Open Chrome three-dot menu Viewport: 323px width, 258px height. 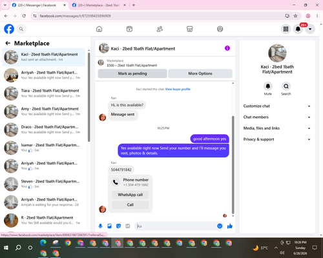[317, 15]
